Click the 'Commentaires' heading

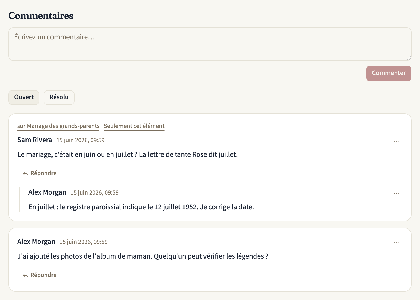(41, 16)
